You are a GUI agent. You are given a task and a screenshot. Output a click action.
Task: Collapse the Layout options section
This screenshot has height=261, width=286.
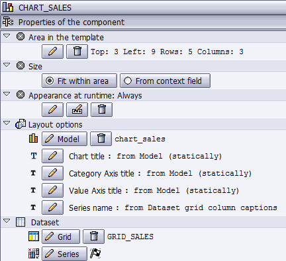coord(7,123)
